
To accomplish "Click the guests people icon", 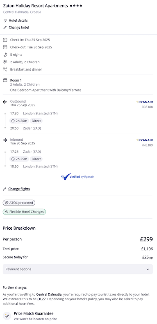I will pyautogui.click(x=5, y=62).
